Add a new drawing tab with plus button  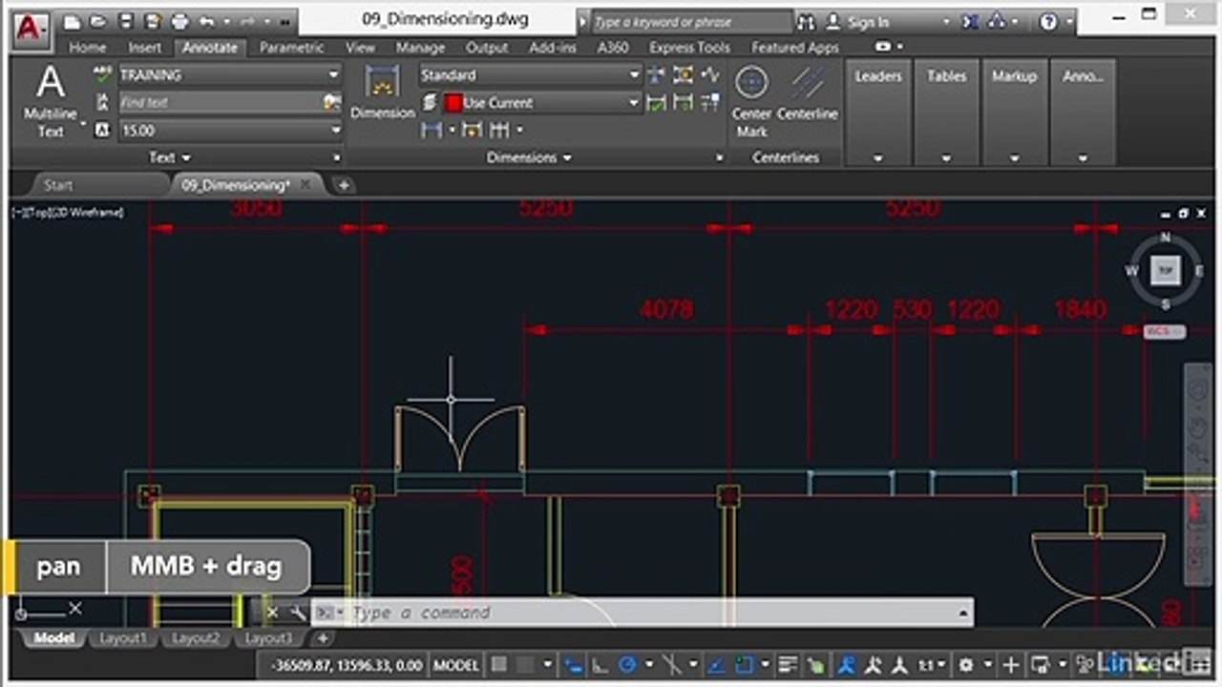click(x=344, y=185)
